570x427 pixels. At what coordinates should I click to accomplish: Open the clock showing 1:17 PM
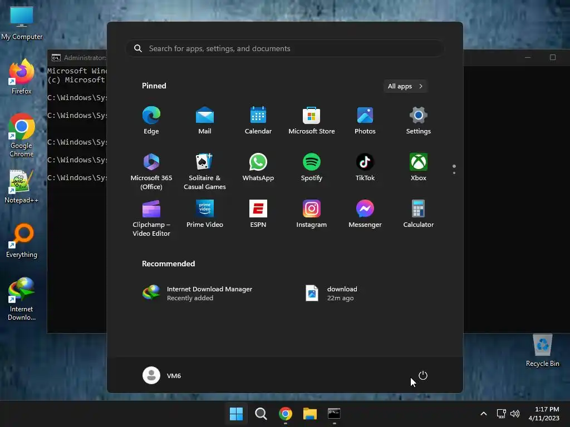click(544, 414)
